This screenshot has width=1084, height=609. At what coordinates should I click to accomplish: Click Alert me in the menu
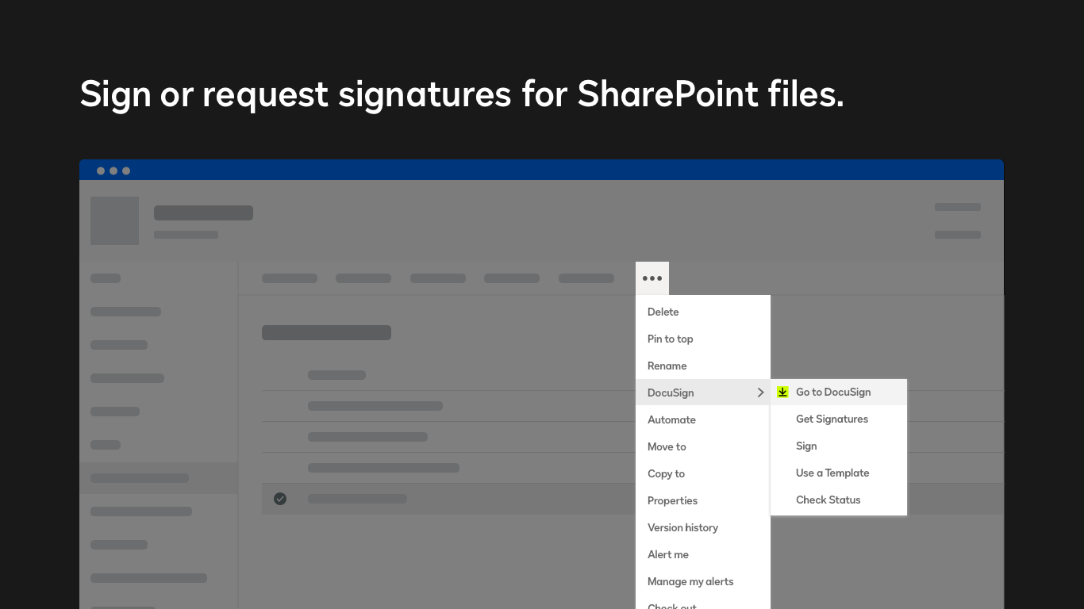667,554
